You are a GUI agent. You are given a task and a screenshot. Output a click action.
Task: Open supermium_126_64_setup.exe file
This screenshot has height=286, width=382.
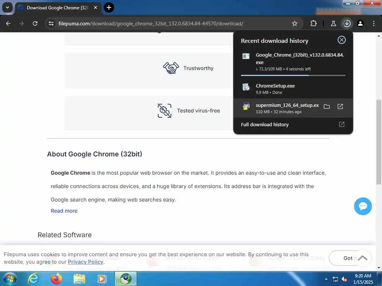[340, 107]
